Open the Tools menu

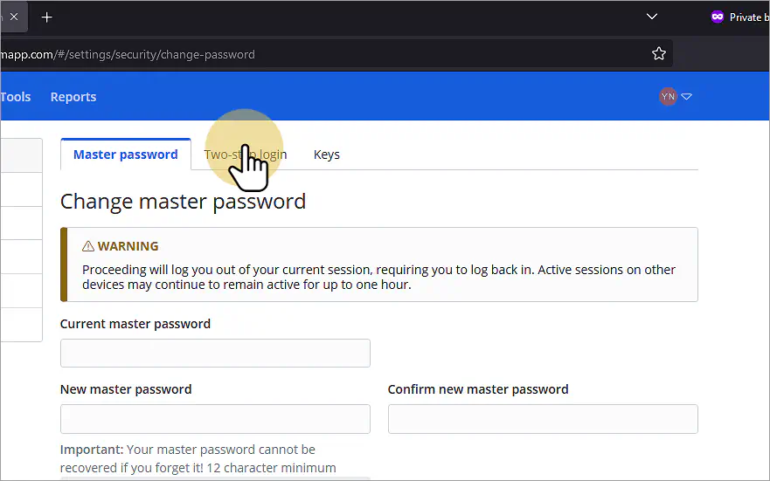point(15,97)
